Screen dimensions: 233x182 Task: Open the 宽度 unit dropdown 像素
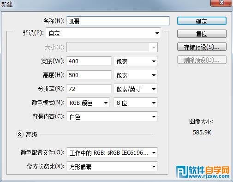click(136, 61)
